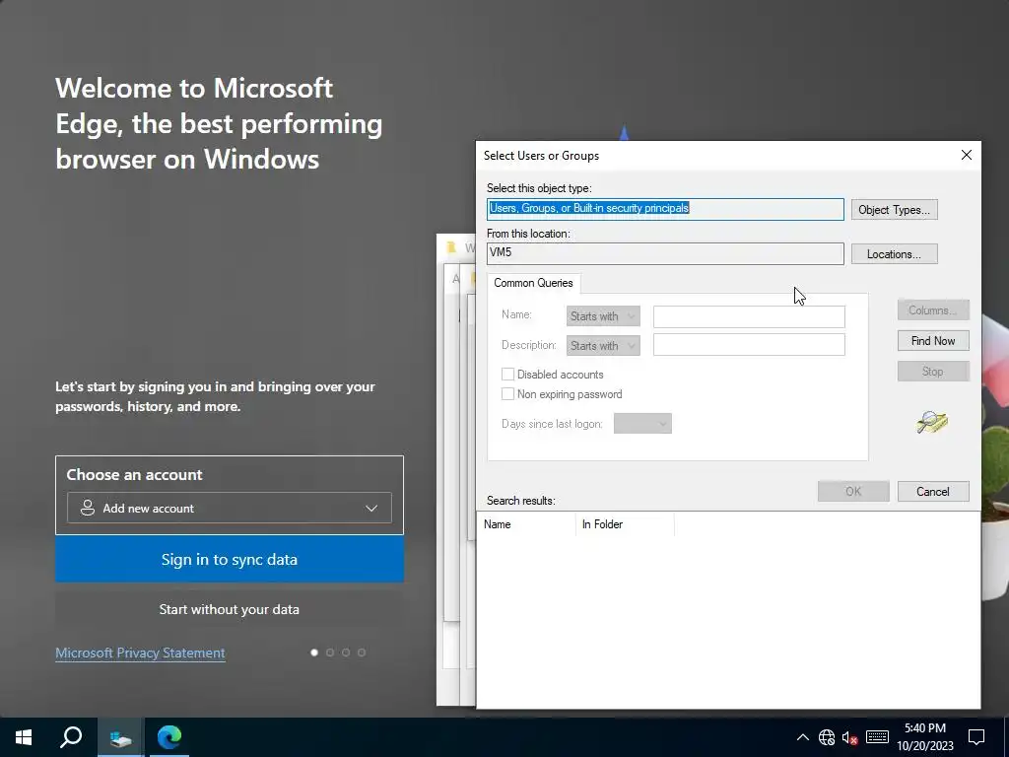The height and width of the screenshot is (757, 1009).
Task: Open Microsoft Edge from taskbar
Action: point(169,737)
